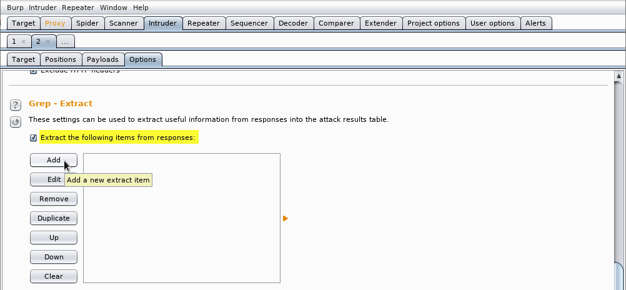Close Intruder attack tab 2

tap(48, 41)
